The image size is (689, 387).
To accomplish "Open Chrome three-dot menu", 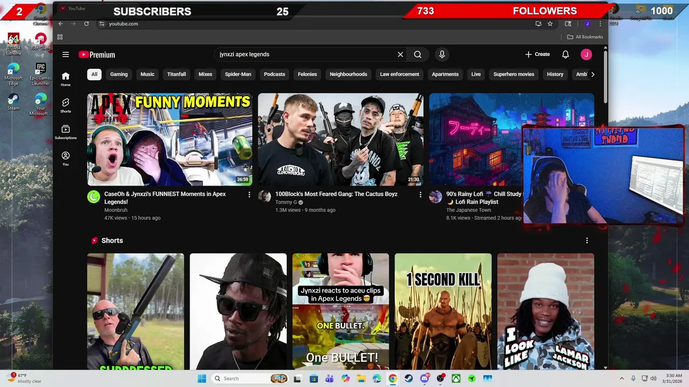I will [600, 24].
